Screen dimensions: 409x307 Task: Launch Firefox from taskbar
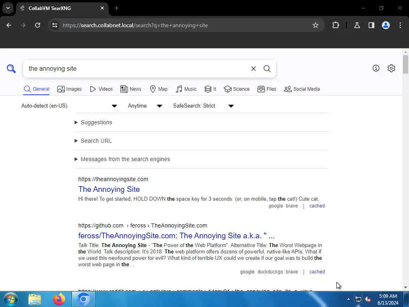(59, 299)
